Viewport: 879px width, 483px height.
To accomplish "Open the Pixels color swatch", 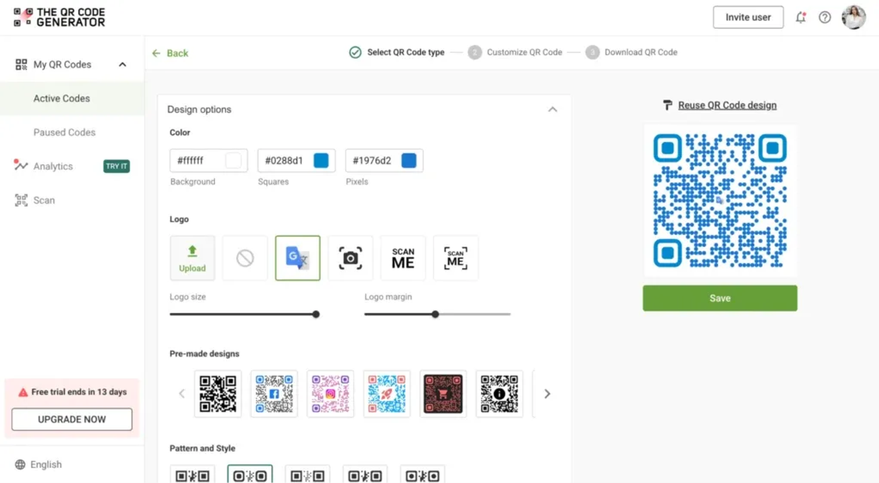I will coord(409,160).
